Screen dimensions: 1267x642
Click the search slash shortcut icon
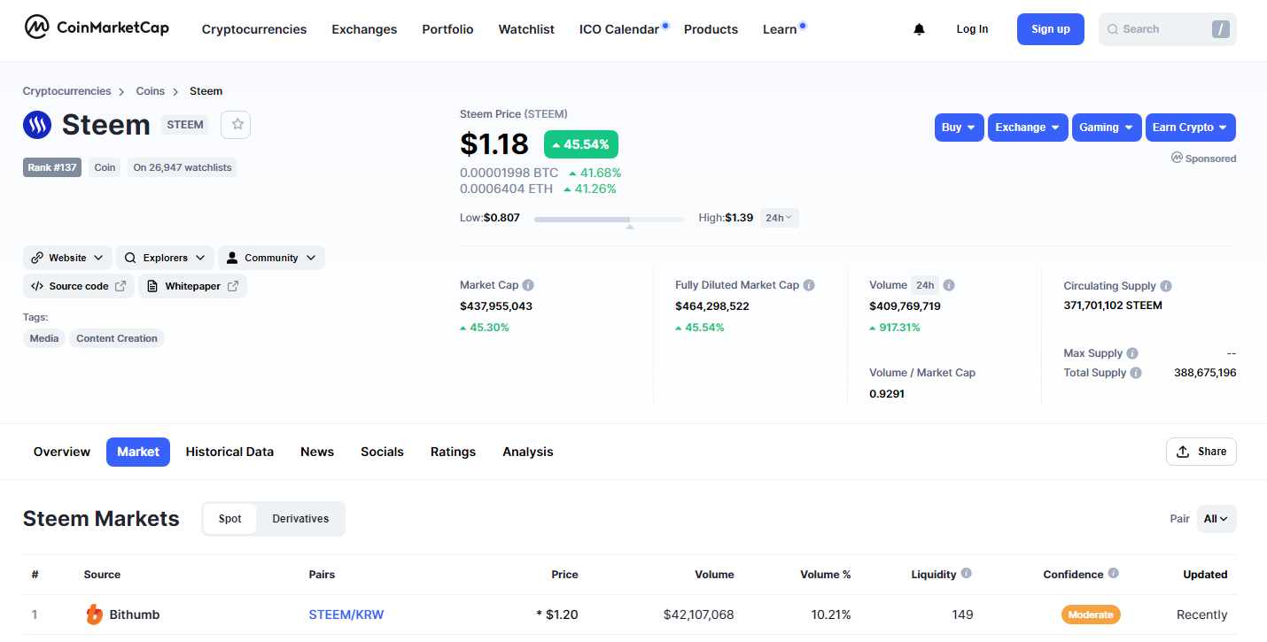(x=1221, y=29)
